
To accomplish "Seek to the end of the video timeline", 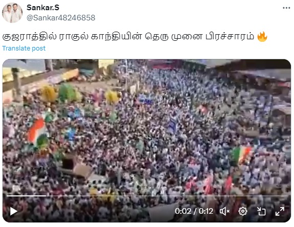I will pyautogui.click(x=287, y=196).
